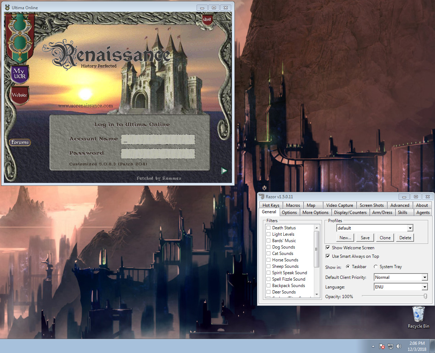Save the current Razor profile
The width and height of the screenshot is (435, 353).
point(365,238)
